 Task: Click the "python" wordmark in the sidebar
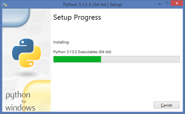click(18, 96)
